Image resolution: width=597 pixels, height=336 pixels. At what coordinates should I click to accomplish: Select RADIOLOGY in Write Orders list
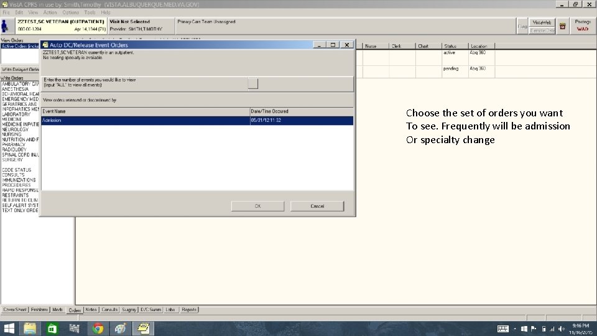14,150
